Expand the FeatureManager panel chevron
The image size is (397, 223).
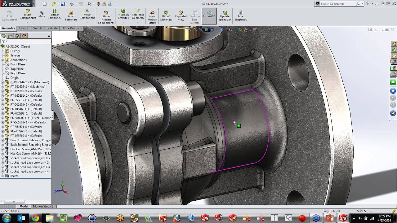49,36
